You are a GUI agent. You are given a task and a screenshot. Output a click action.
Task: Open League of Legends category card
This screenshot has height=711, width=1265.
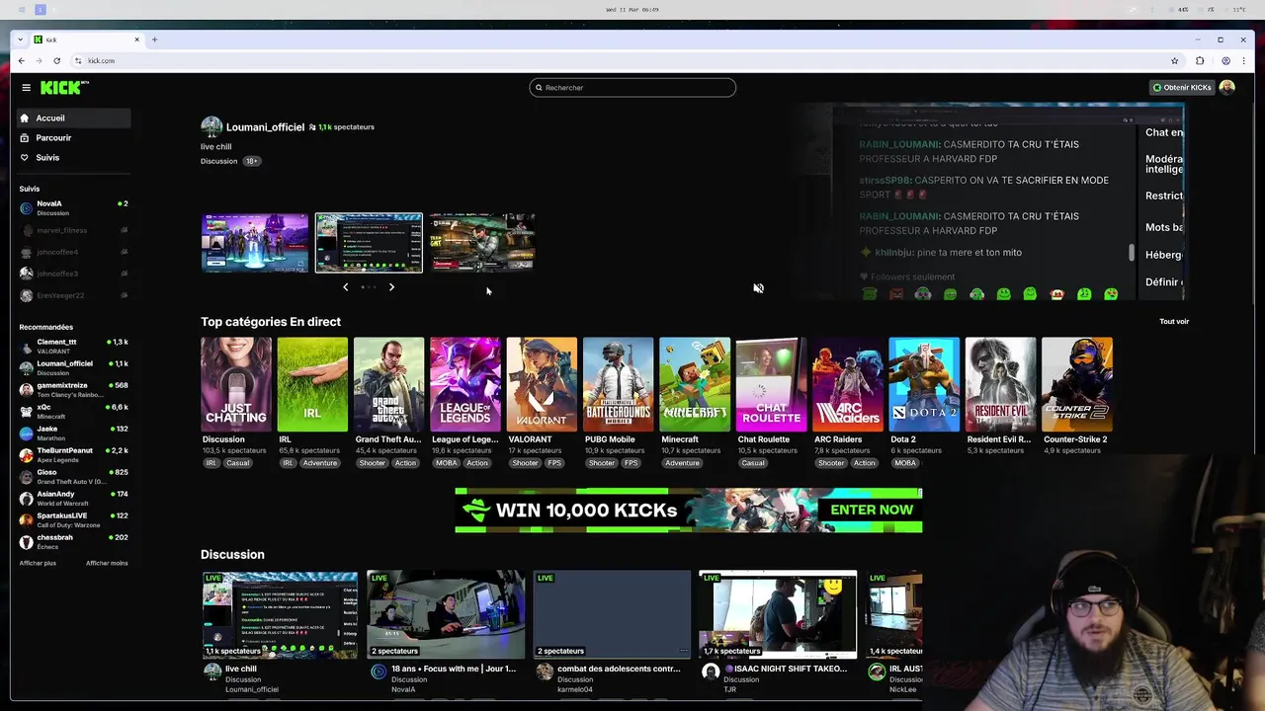point(465,385)
